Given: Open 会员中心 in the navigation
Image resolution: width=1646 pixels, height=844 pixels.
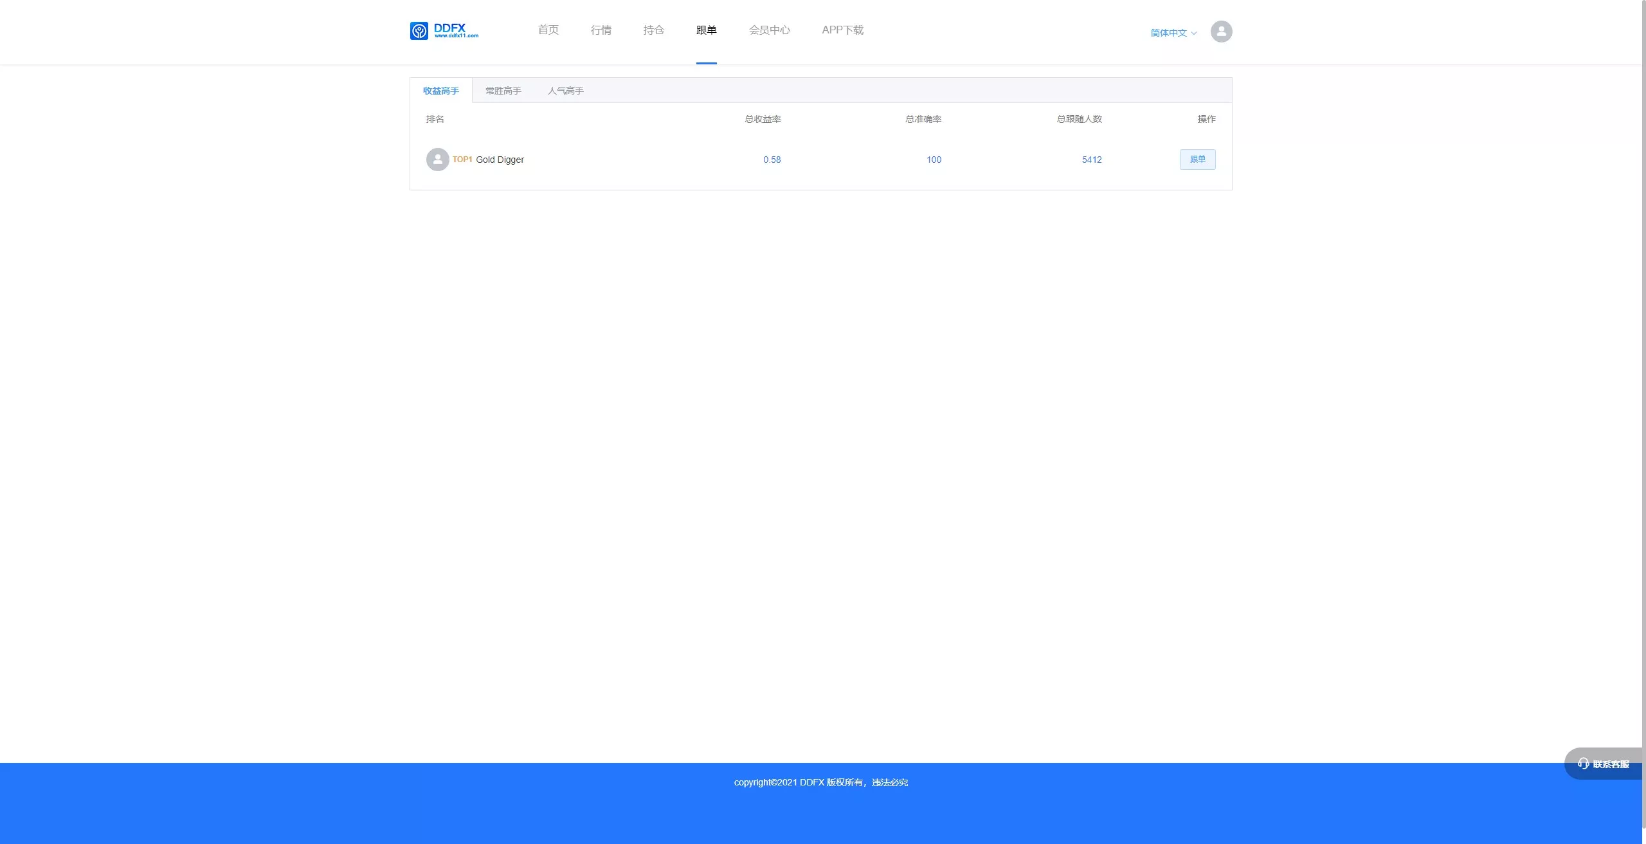Looking at the screenshot, I should point(769,30).
